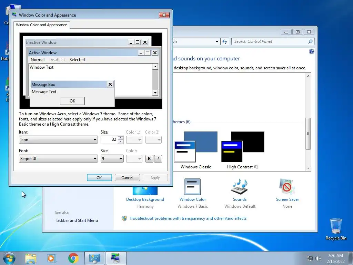
Task: Open the Window Color link
Action: 193,199
